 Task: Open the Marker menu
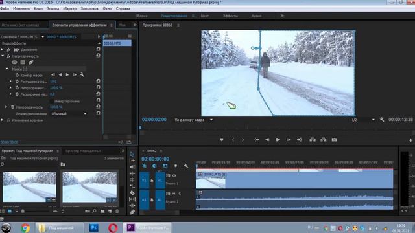click(x=69, y=8)
